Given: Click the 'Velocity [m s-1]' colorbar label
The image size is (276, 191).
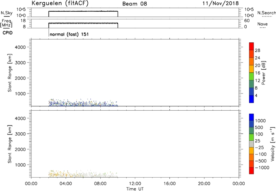Looking at the screenshot, I should click(273, 144).
